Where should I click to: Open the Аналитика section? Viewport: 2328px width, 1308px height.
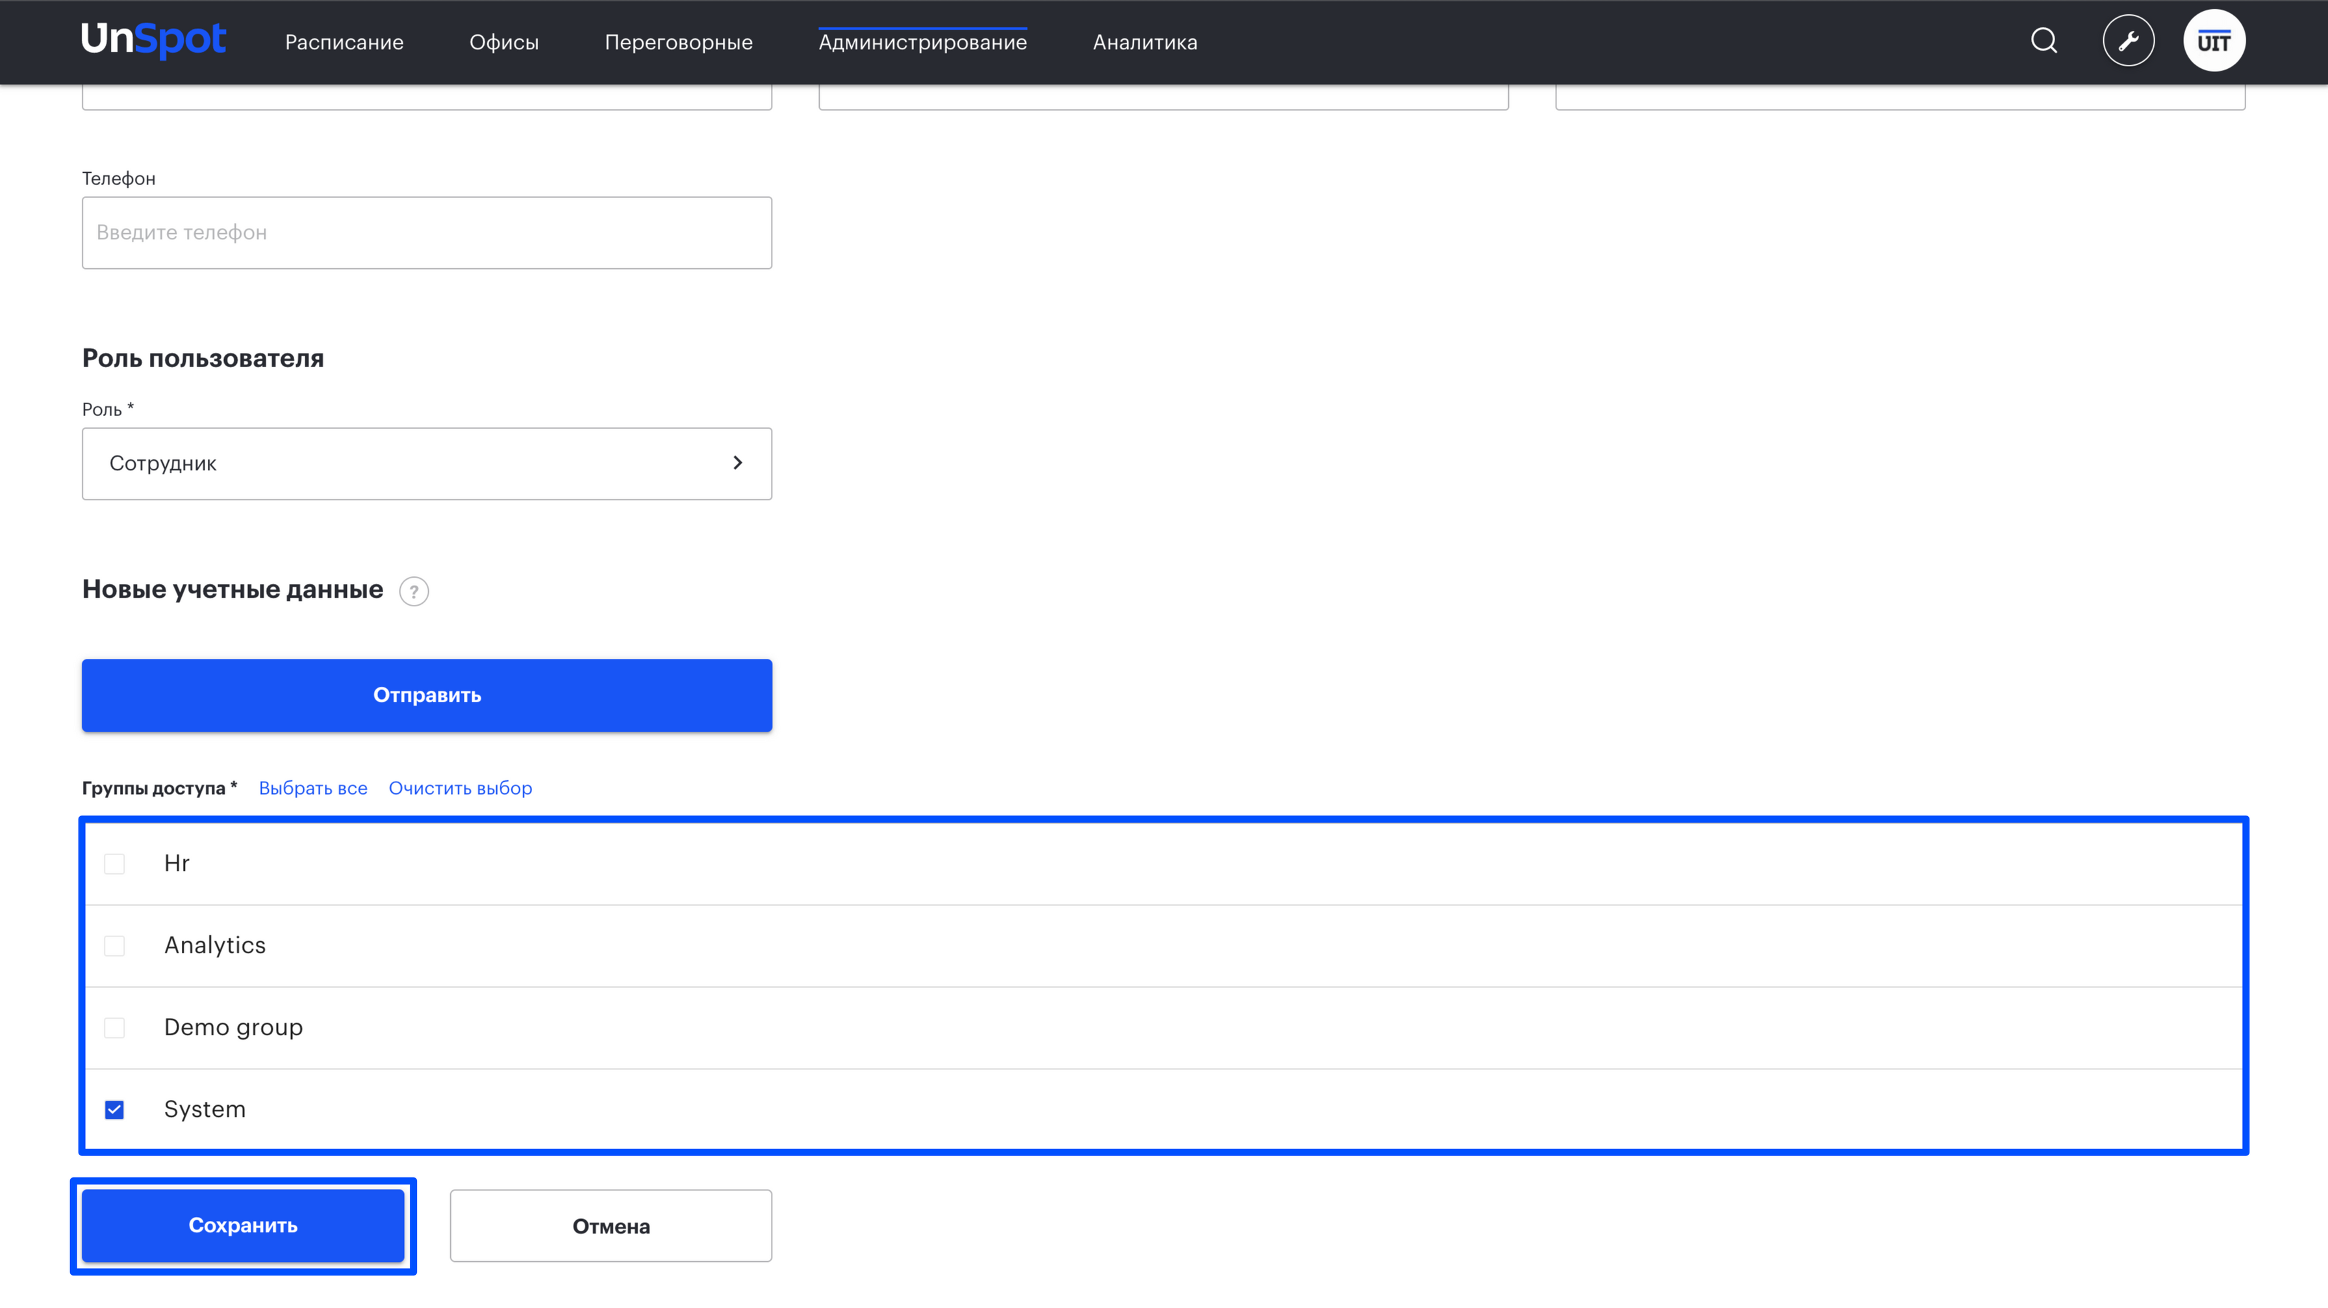point(1145,42)
